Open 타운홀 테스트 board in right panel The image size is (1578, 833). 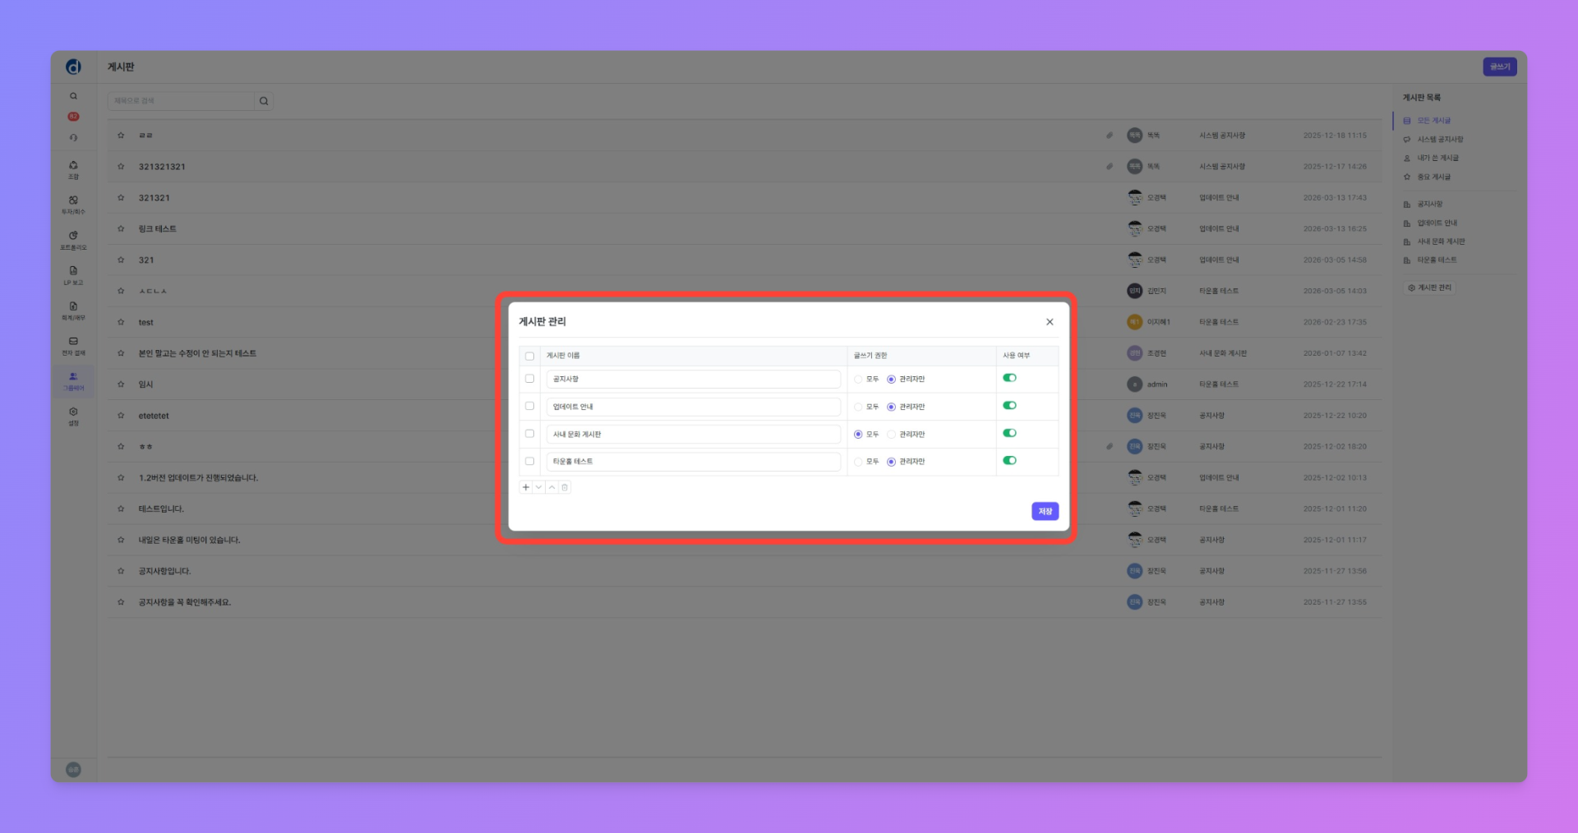pos(1437,260)
